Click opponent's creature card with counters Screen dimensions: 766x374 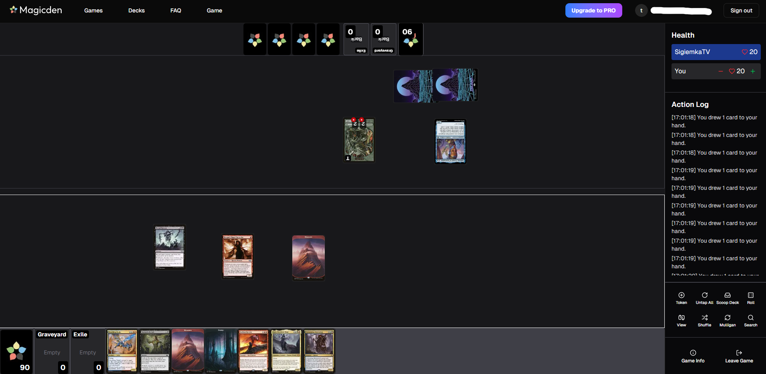pyautogui.click(x=359, y=140)
